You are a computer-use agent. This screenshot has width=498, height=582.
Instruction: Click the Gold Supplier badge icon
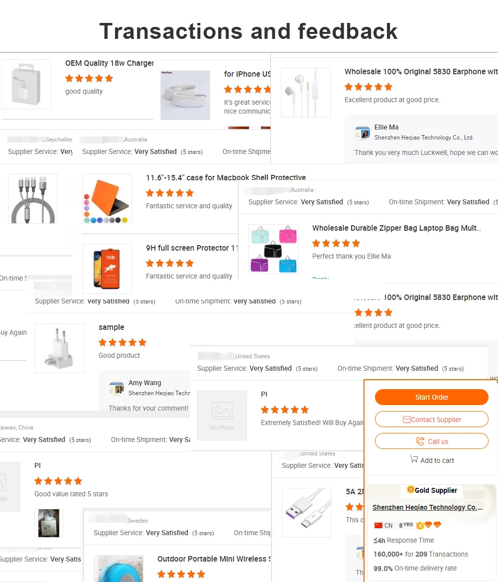(410, 490)
